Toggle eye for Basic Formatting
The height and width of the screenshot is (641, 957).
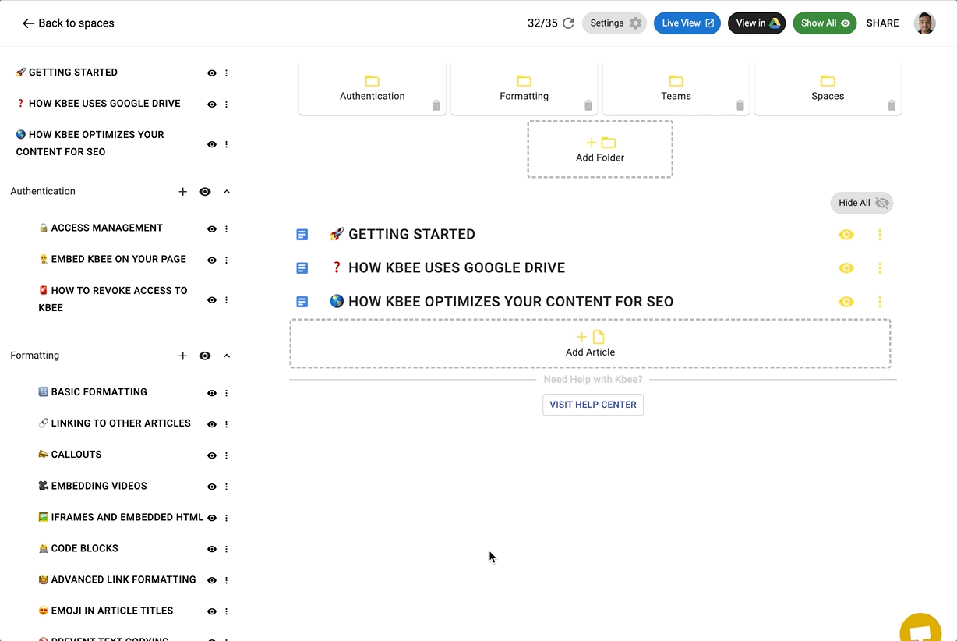pos(211,393)
